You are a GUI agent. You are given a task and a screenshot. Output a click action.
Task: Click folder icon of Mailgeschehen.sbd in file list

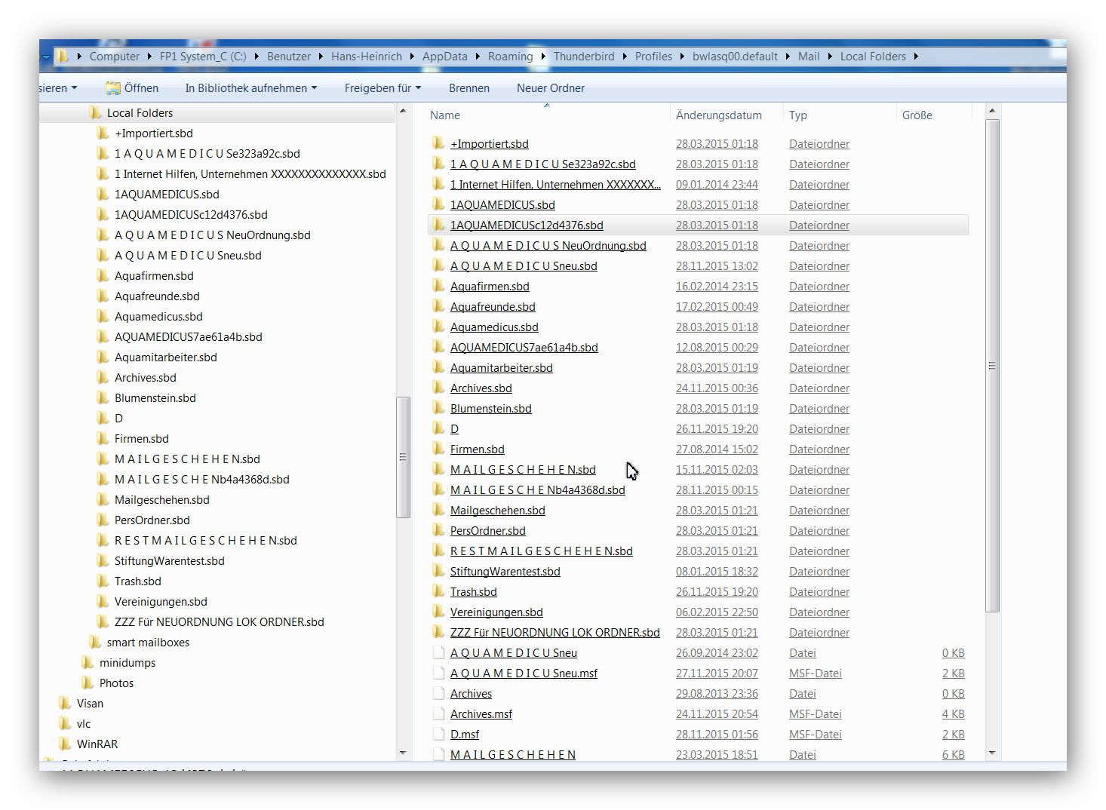coord(438,510)
